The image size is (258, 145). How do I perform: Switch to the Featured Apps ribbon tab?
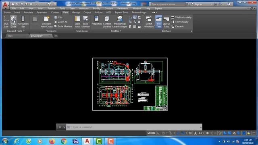click(139, 12)
